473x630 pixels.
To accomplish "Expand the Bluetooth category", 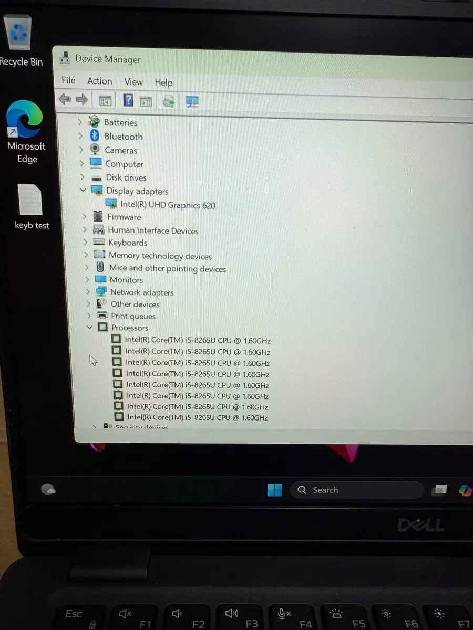I will pyautogui.click(x=80, y=135).
